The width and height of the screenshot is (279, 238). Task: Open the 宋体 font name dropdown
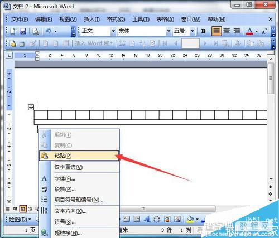tap(169, 31)
